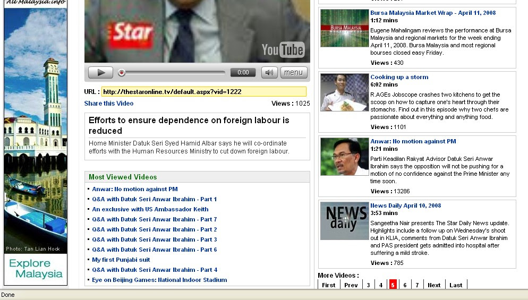
Task: Open 'Q&A with Datuk Seri Anwar Ibrahim - Part 3'
Action: click(154, 239)
